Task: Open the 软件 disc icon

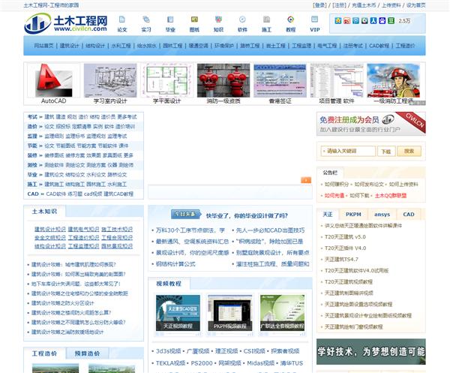Action: (242, 23)
